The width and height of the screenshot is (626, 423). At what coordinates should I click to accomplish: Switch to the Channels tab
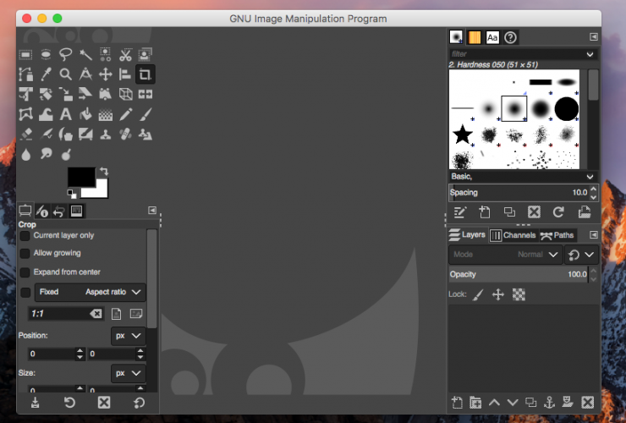click(513, 235)
